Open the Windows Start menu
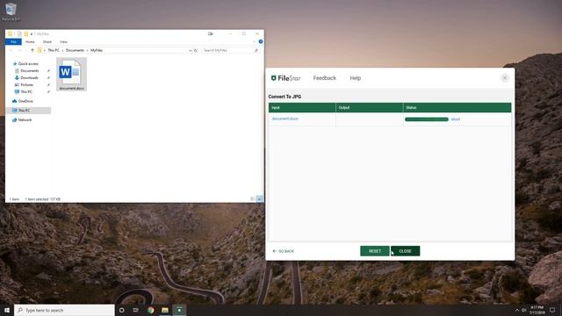 click(7, 310)
